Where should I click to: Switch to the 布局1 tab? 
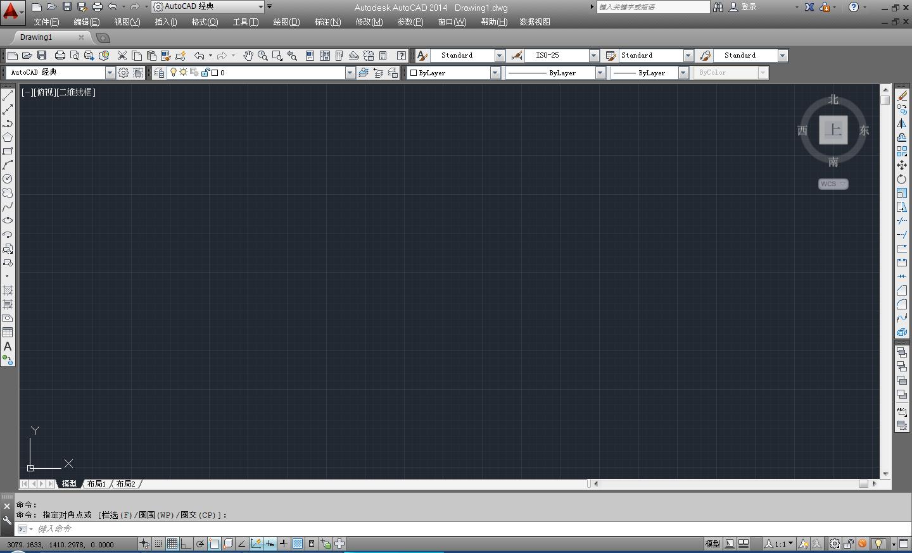97,484
